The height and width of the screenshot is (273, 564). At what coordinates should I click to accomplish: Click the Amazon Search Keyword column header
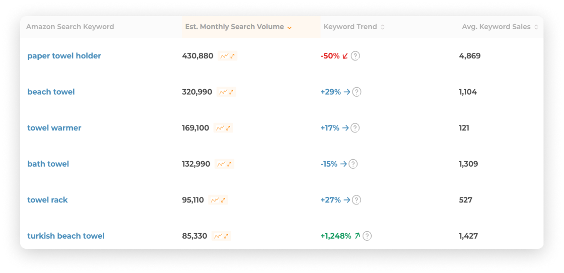point(70,27)
